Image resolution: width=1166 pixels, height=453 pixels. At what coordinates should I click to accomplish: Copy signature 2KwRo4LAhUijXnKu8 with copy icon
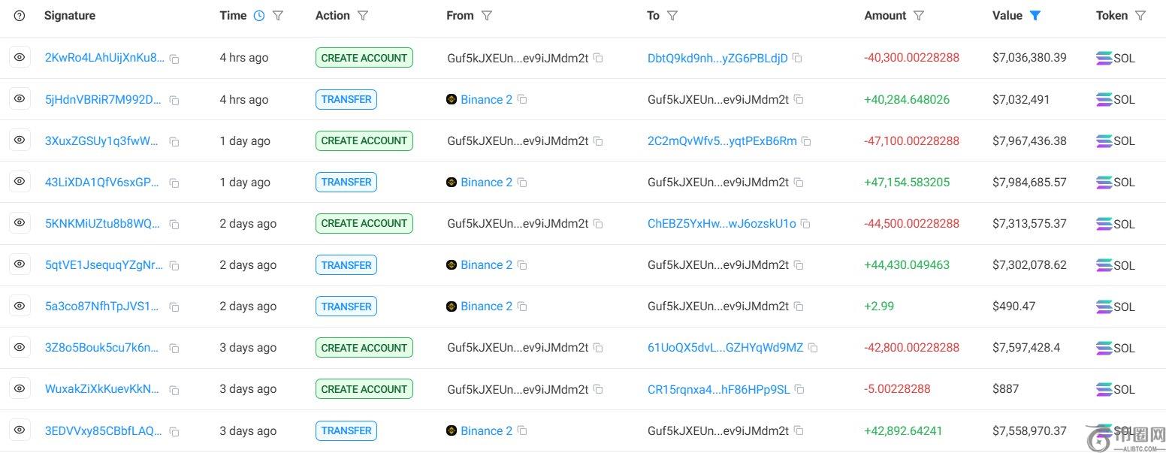[x=174, y=59]
